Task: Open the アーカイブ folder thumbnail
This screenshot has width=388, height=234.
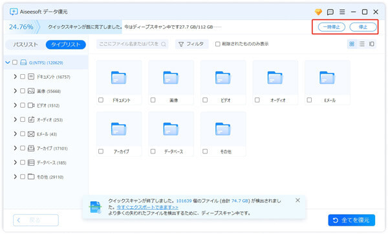Action: [119, 129]
